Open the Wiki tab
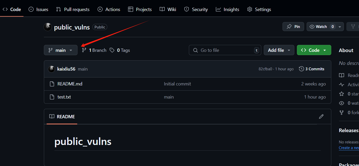 point(168,9)
